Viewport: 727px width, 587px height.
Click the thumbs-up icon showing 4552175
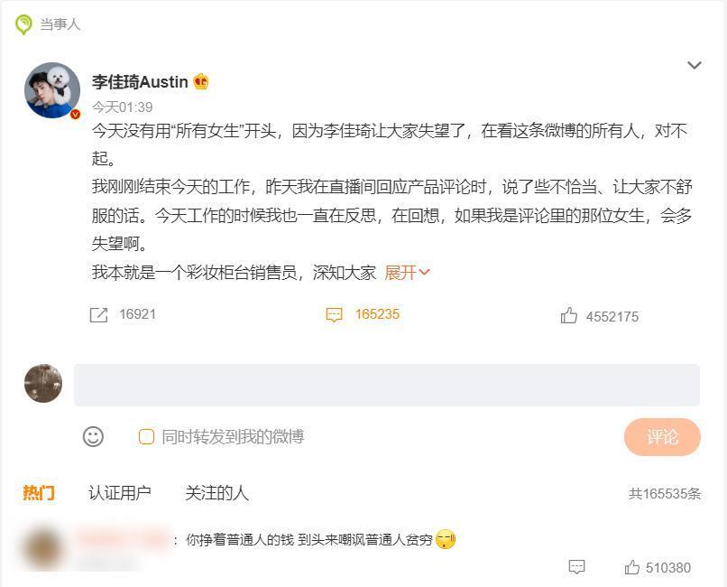(x=568, y=314)
